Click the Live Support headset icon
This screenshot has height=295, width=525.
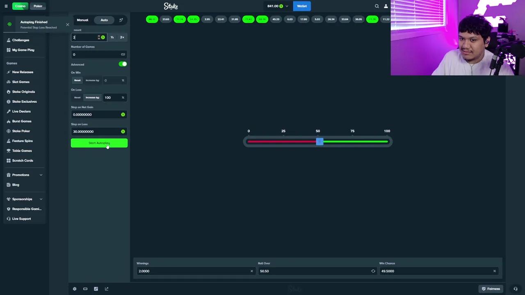click(x=9, y=219)
